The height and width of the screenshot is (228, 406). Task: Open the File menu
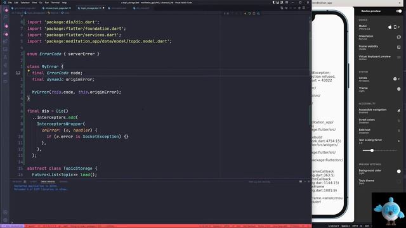point(10,3)
